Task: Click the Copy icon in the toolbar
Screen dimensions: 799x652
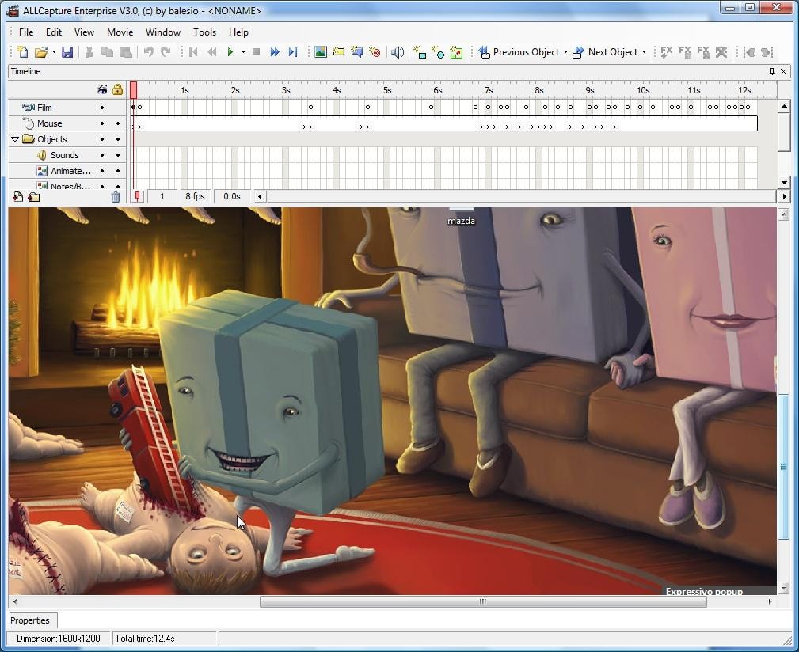Action: (107, 52)
